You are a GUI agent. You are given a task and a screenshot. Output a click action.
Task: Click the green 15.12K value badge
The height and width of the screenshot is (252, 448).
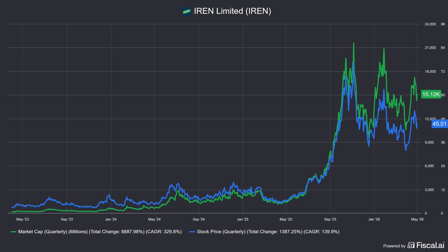pos(431,94)
